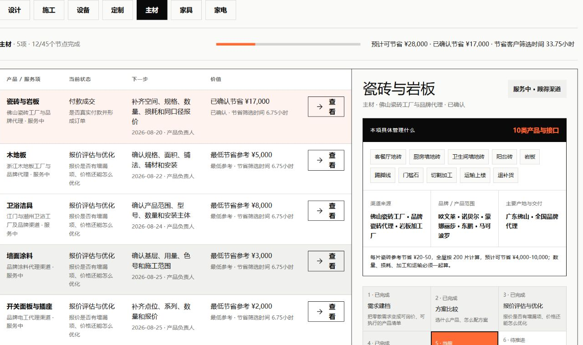The width and height of the screenshot is (583, 345).
Task: Select the 运输上楼 product tag
Action: point(475,175)
